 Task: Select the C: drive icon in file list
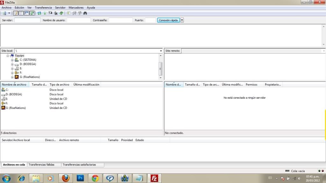click(3, 90)
